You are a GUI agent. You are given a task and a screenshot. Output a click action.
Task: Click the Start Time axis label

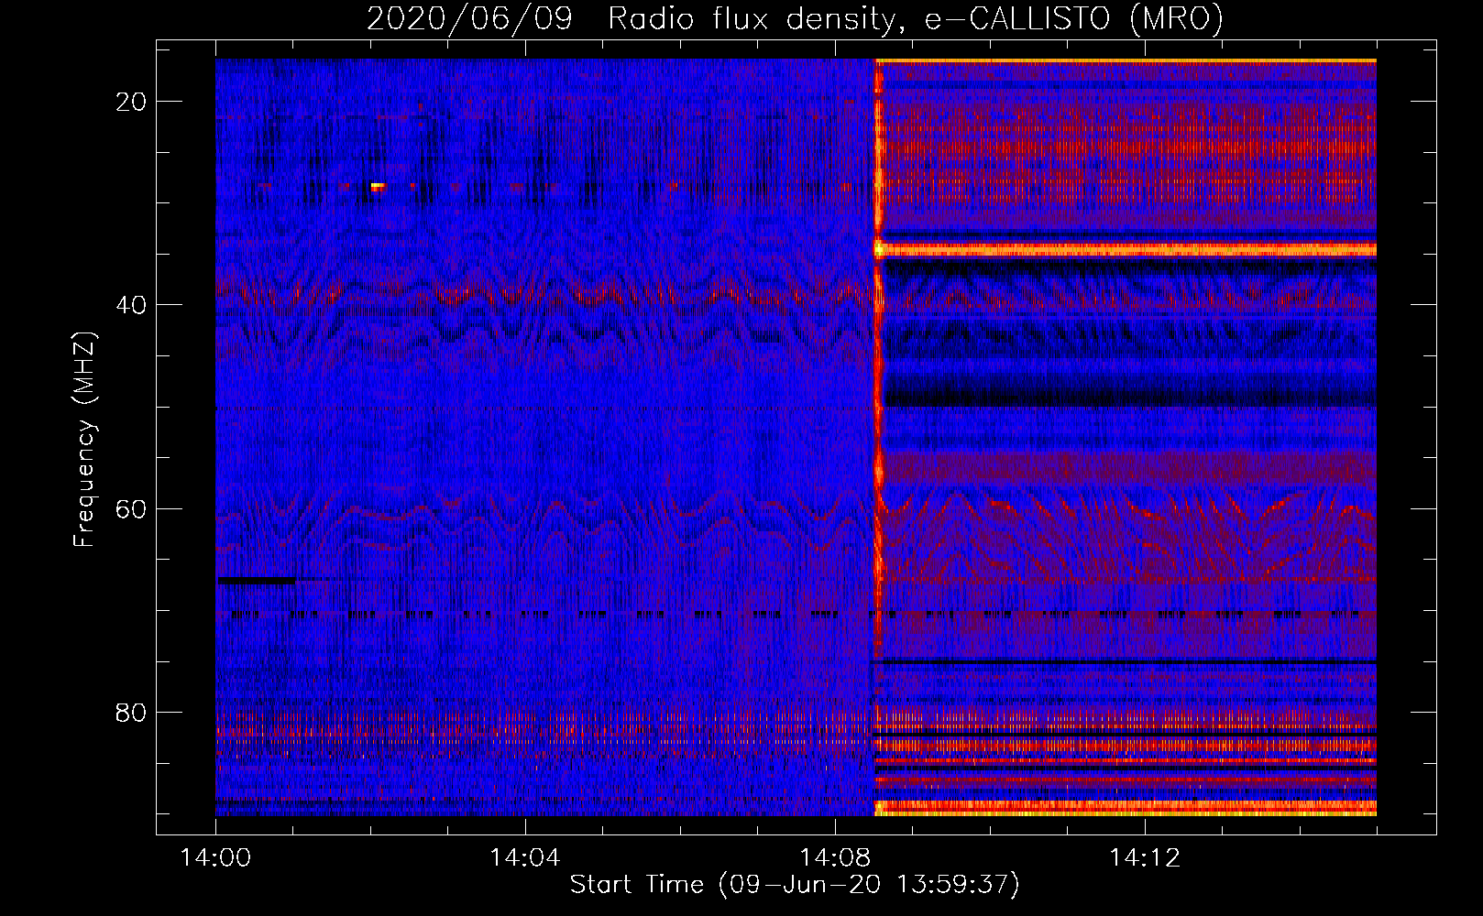(795, 884)
